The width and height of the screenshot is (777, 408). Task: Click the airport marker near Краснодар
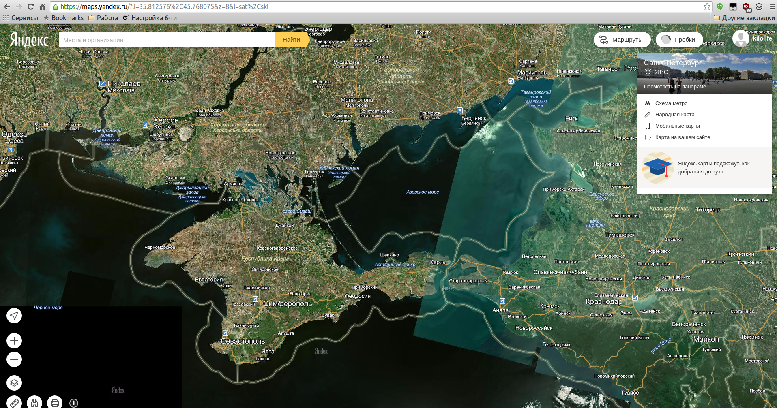click(x=635, y=298)
